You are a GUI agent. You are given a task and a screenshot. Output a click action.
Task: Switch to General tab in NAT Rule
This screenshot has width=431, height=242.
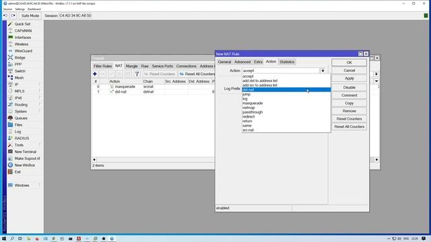point(224,62)
